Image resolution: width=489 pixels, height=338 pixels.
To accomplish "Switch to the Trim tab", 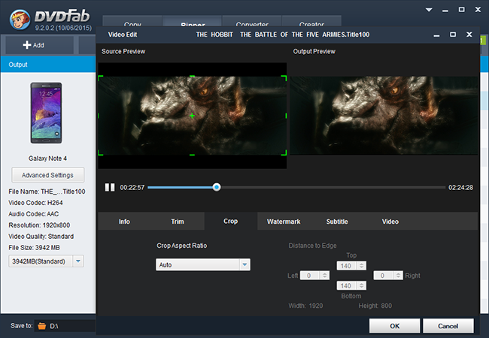I will point(177,222).
